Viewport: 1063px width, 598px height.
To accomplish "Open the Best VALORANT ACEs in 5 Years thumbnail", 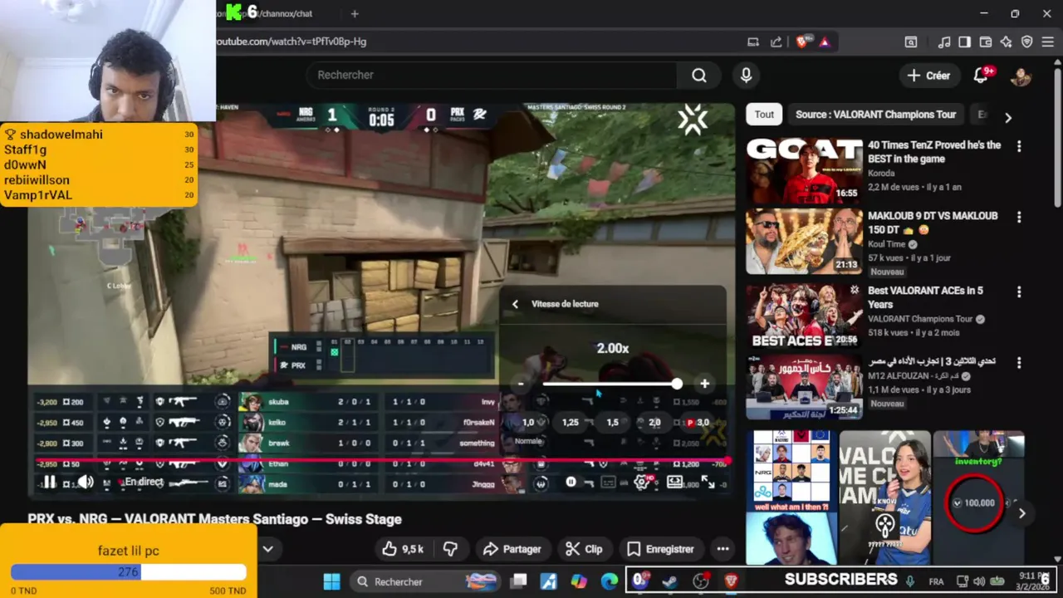I will 804,316.
